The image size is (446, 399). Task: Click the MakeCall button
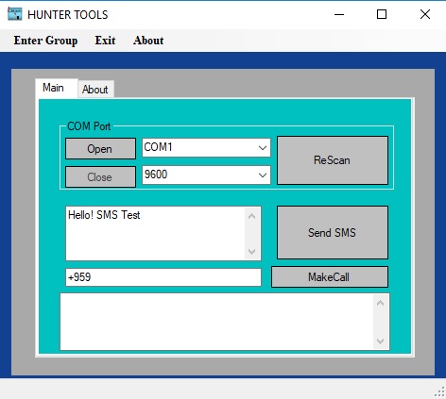coord(330,276)
